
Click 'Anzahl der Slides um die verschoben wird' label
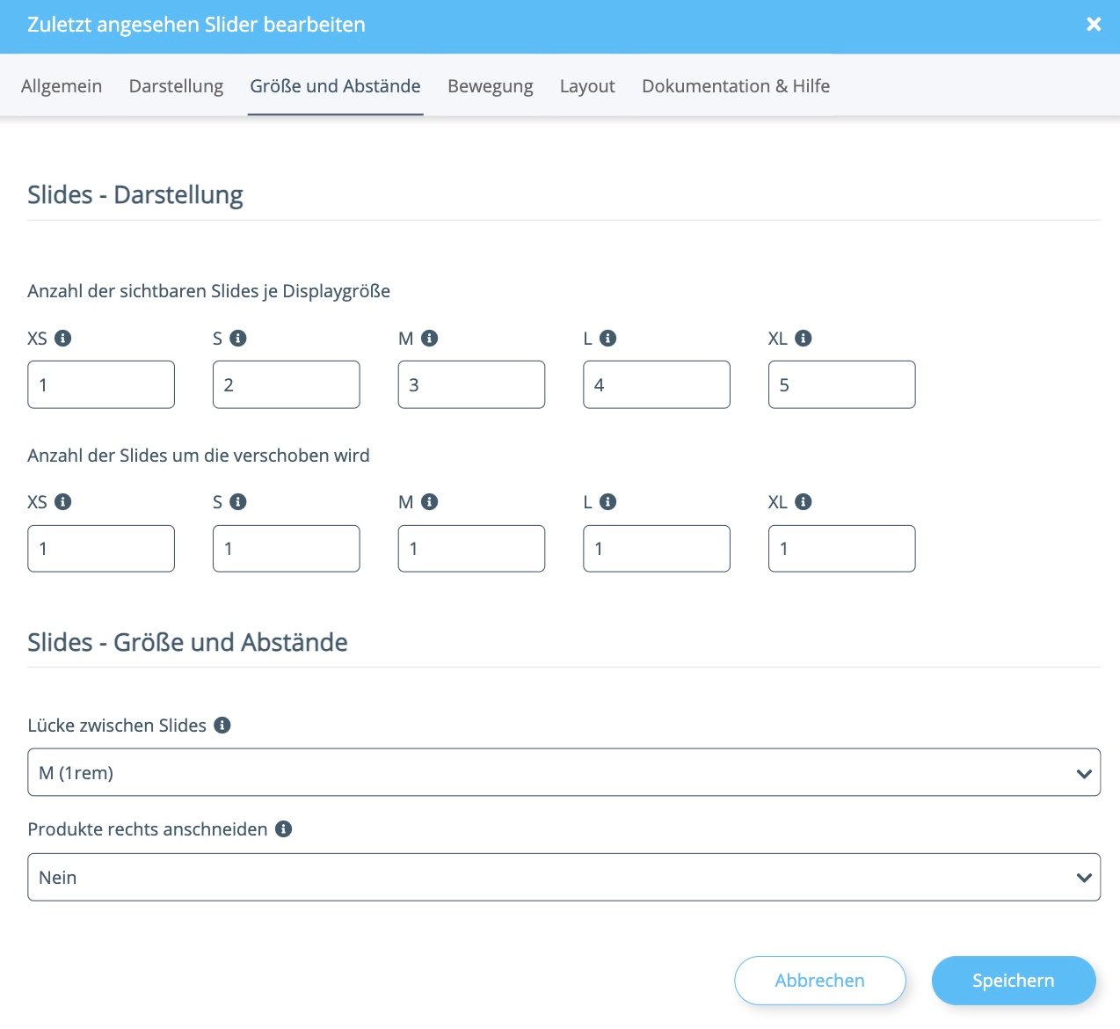pyautogui.click(x=199, y=456)
